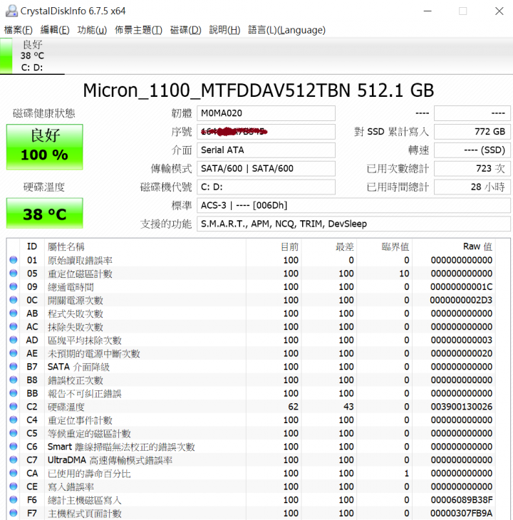The height and width of the screenshot is (520, 513).
Task: Click the transfer mode field SATA/600 | SATA/600
Action: (266, 169)
